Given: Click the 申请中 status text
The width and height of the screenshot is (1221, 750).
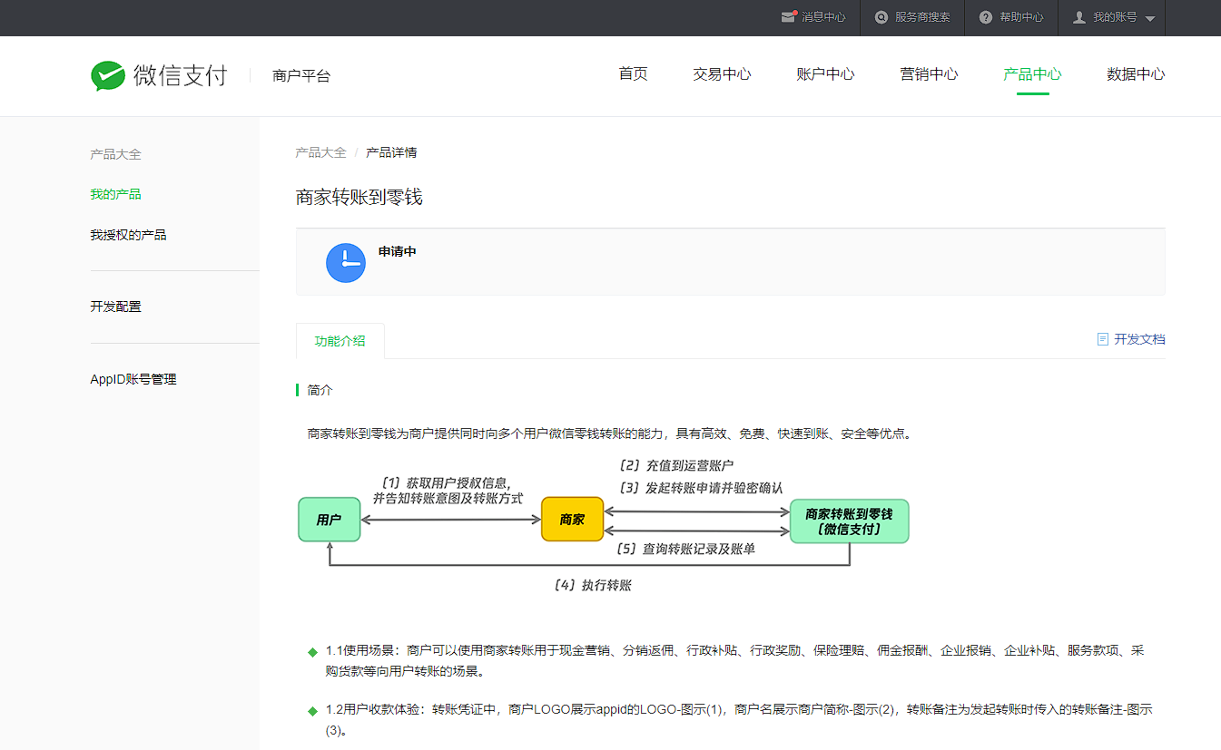Looking at the screenshot, I should (x=398, y=251).
